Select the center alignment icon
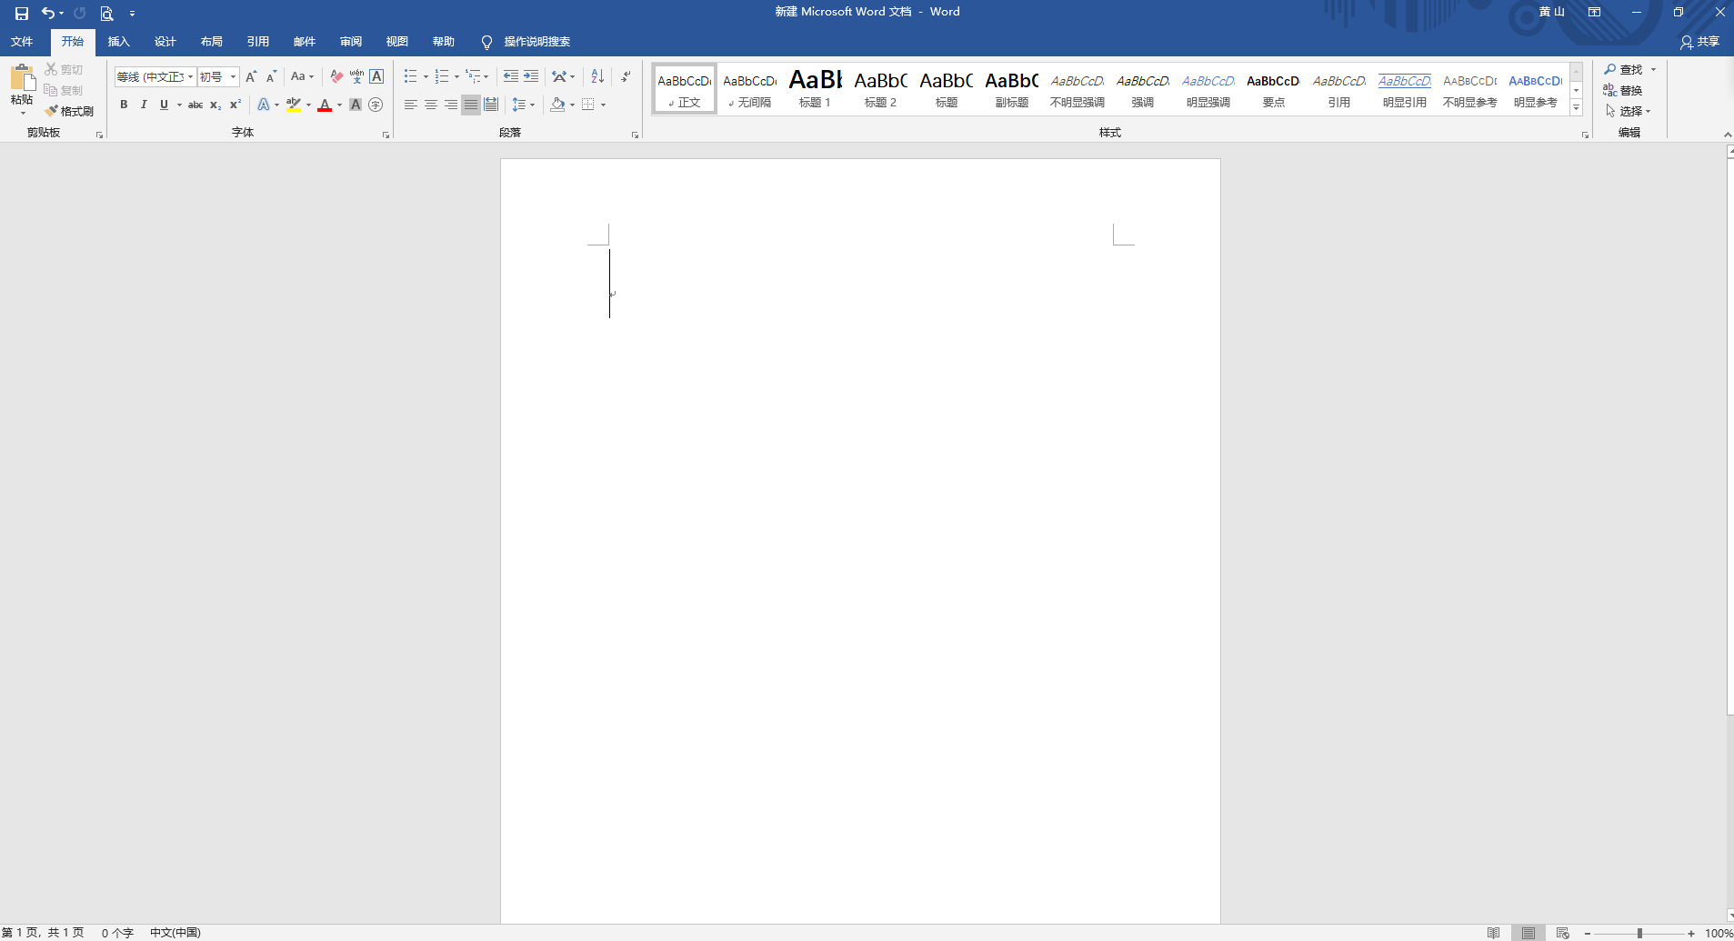This screenshot has width=1734, height=941. tap(431, 105)
